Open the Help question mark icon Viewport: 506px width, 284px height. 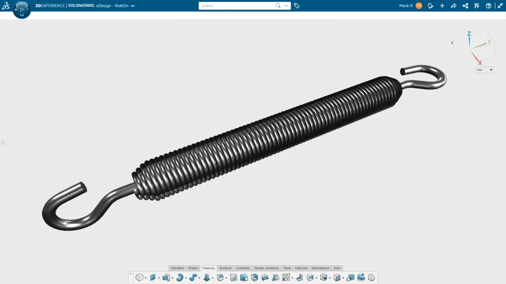[489, 6]
